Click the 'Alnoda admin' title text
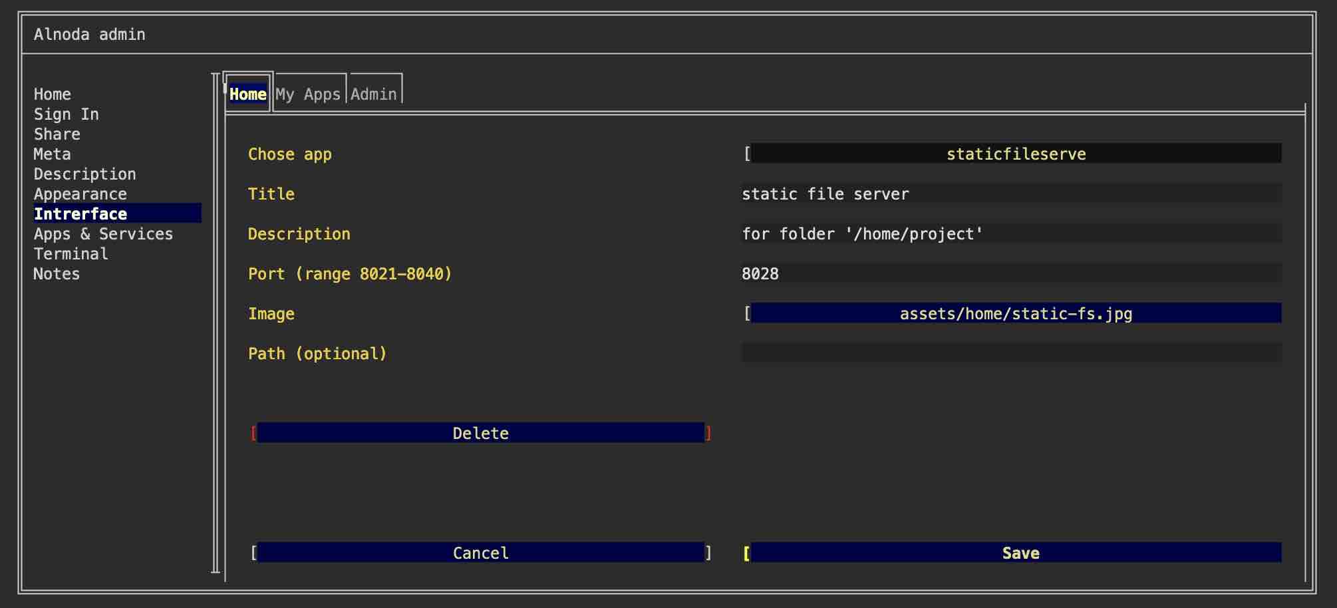1337x608 pixels. pyautogui.click(x=90, y=35)
